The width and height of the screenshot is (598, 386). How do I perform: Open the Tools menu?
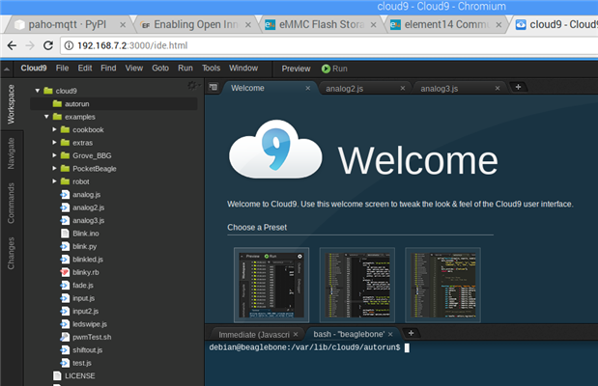click(x=211, y=69)
